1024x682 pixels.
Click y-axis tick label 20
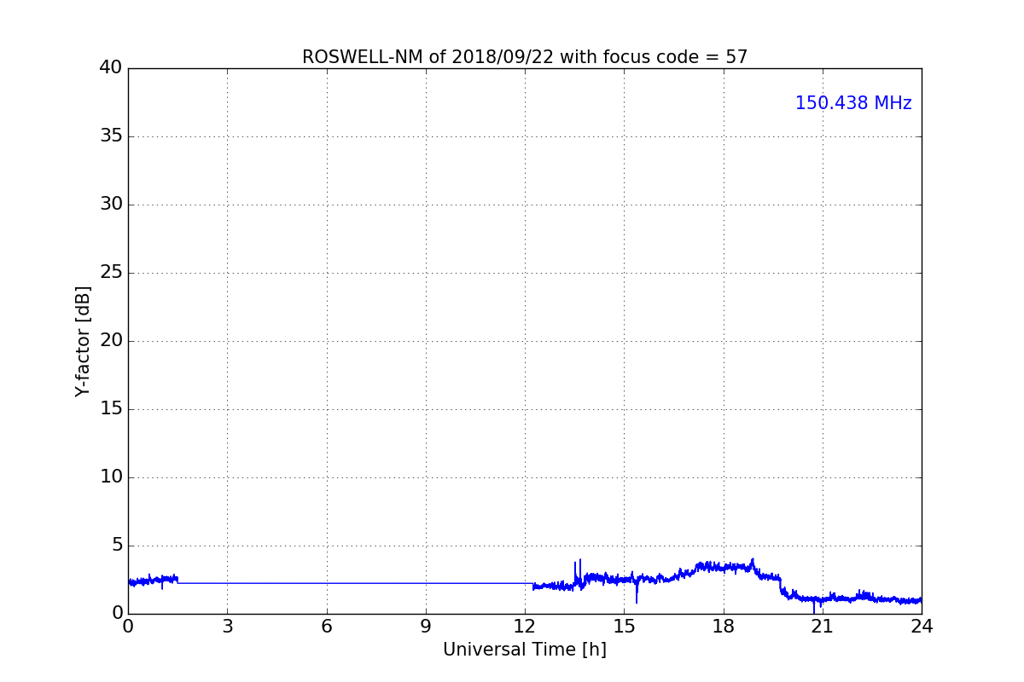tap(111, 341)
